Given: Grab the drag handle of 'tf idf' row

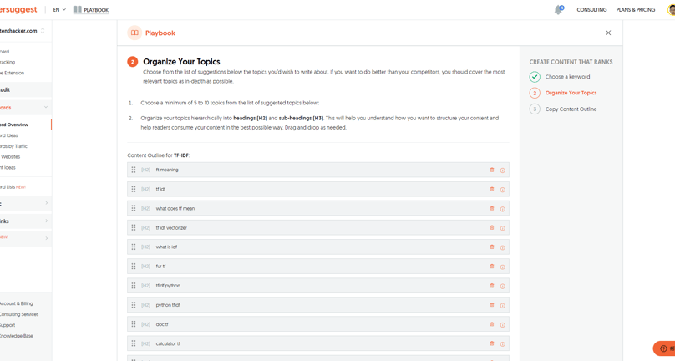Looking at the screenshot, I should pyautogui.click(x=134, y=189).
